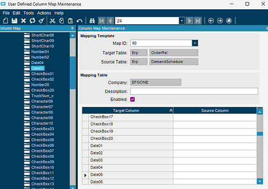Open the Actions menu

(x=44, y=13)
